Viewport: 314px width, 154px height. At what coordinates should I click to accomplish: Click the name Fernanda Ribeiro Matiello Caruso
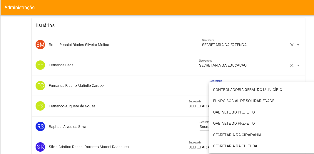click(76, 85)
